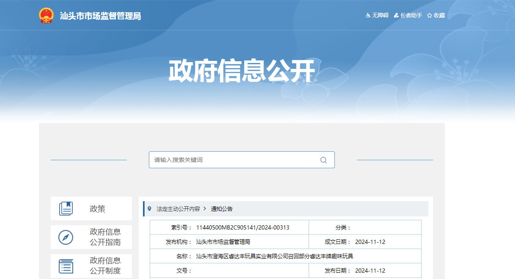Click the breadcrumb chevron arrow

[x=205, y=208]
